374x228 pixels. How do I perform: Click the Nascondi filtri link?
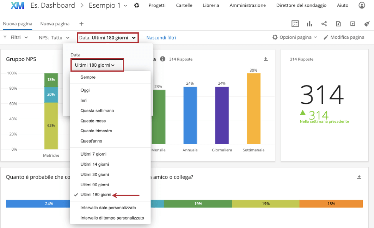pyautogui.click(x=161, y=38)
